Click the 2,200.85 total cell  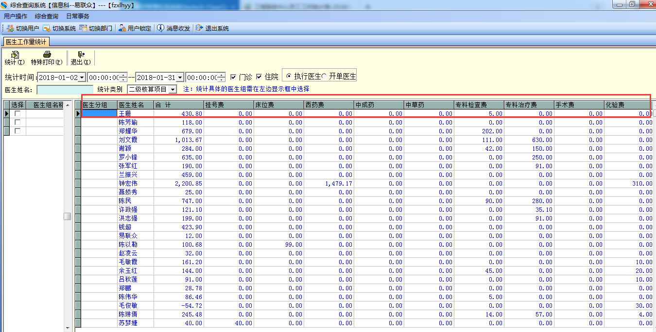179,184
